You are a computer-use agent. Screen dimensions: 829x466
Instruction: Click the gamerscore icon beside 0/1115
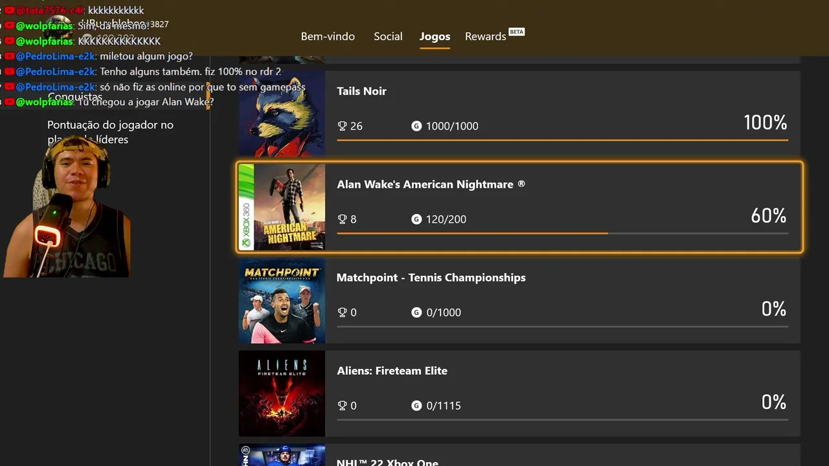[x=416, y=406]
